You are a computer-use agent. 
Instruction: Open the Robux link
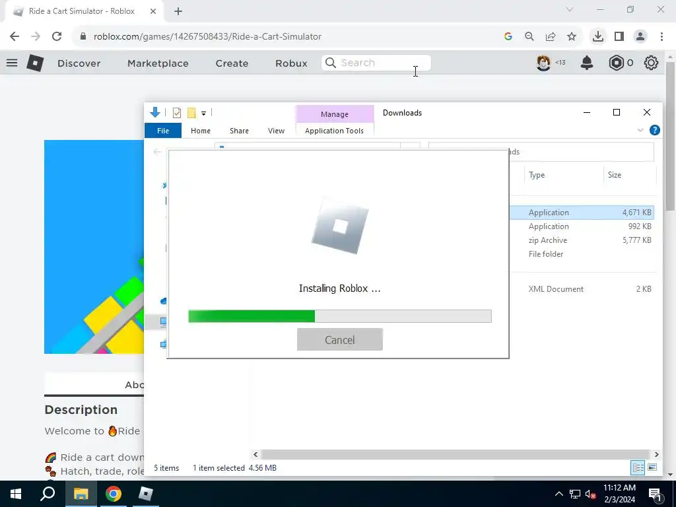coord(291,63)
